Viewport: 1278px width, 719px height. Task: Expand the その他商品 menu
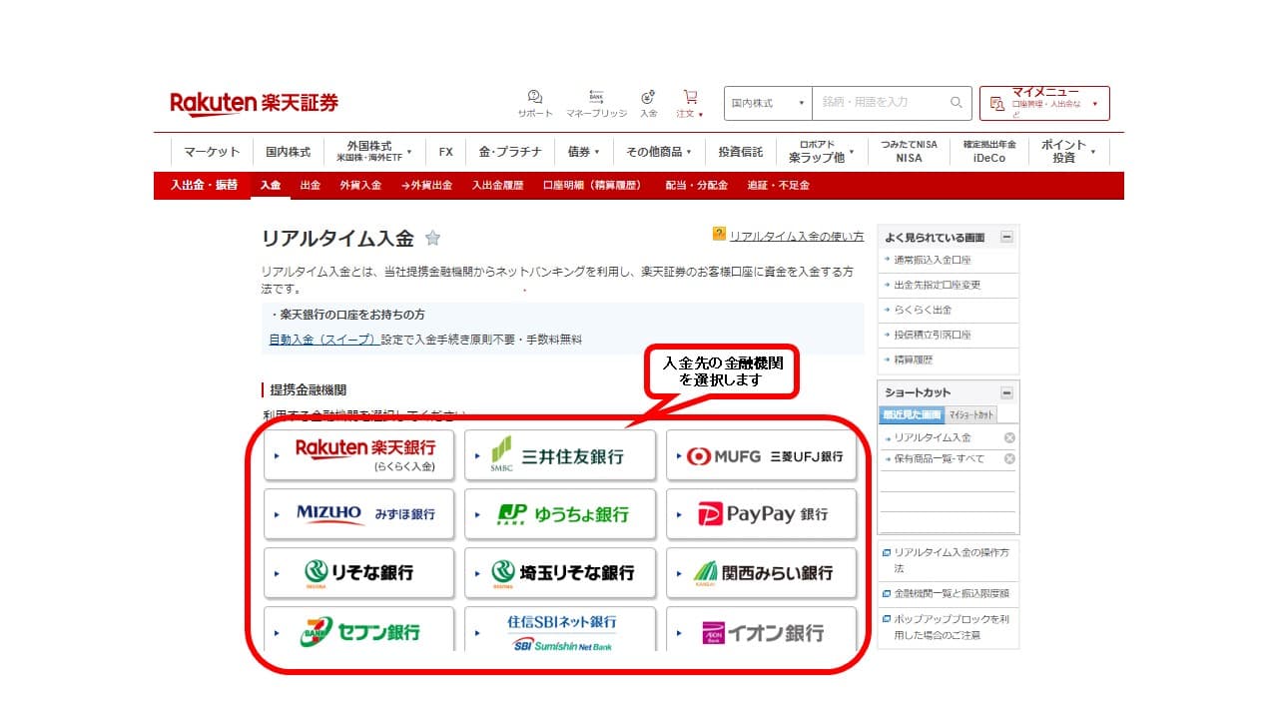tap(660, 152)
